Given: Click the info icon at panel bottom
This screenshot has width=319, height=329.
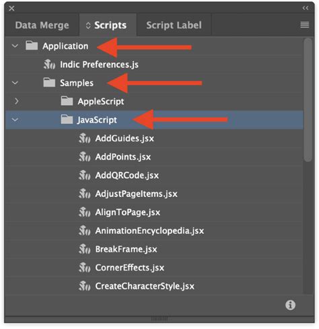Looking at the screenshot, I should click(x=290, y=305).
